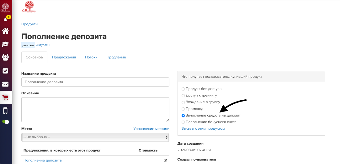Select 'Промокод' radio option
The width and height of the screenshot is (340, 164).
tap(183, 109)
